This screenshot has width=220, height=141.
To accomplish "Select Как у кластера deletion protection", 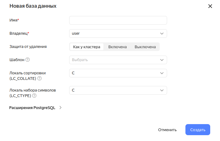I will tap(87, 47).
